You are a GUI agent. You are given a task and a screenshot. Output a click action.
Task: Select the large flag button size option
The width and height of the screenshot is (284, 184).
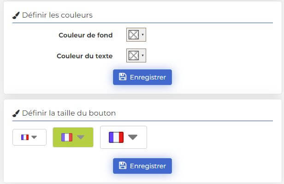click(x=124, y=137)
